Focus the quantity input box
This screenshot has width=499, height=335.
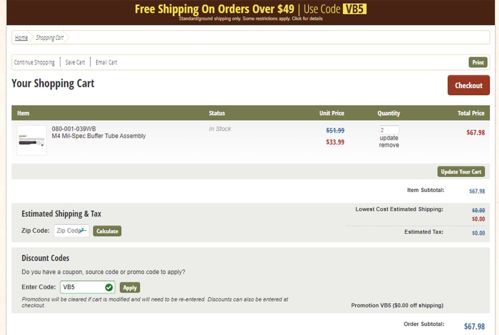[x=389, y=130]
